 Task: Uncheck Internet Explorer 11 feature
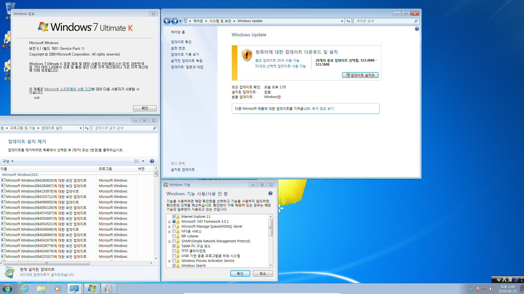click(174, 217)
